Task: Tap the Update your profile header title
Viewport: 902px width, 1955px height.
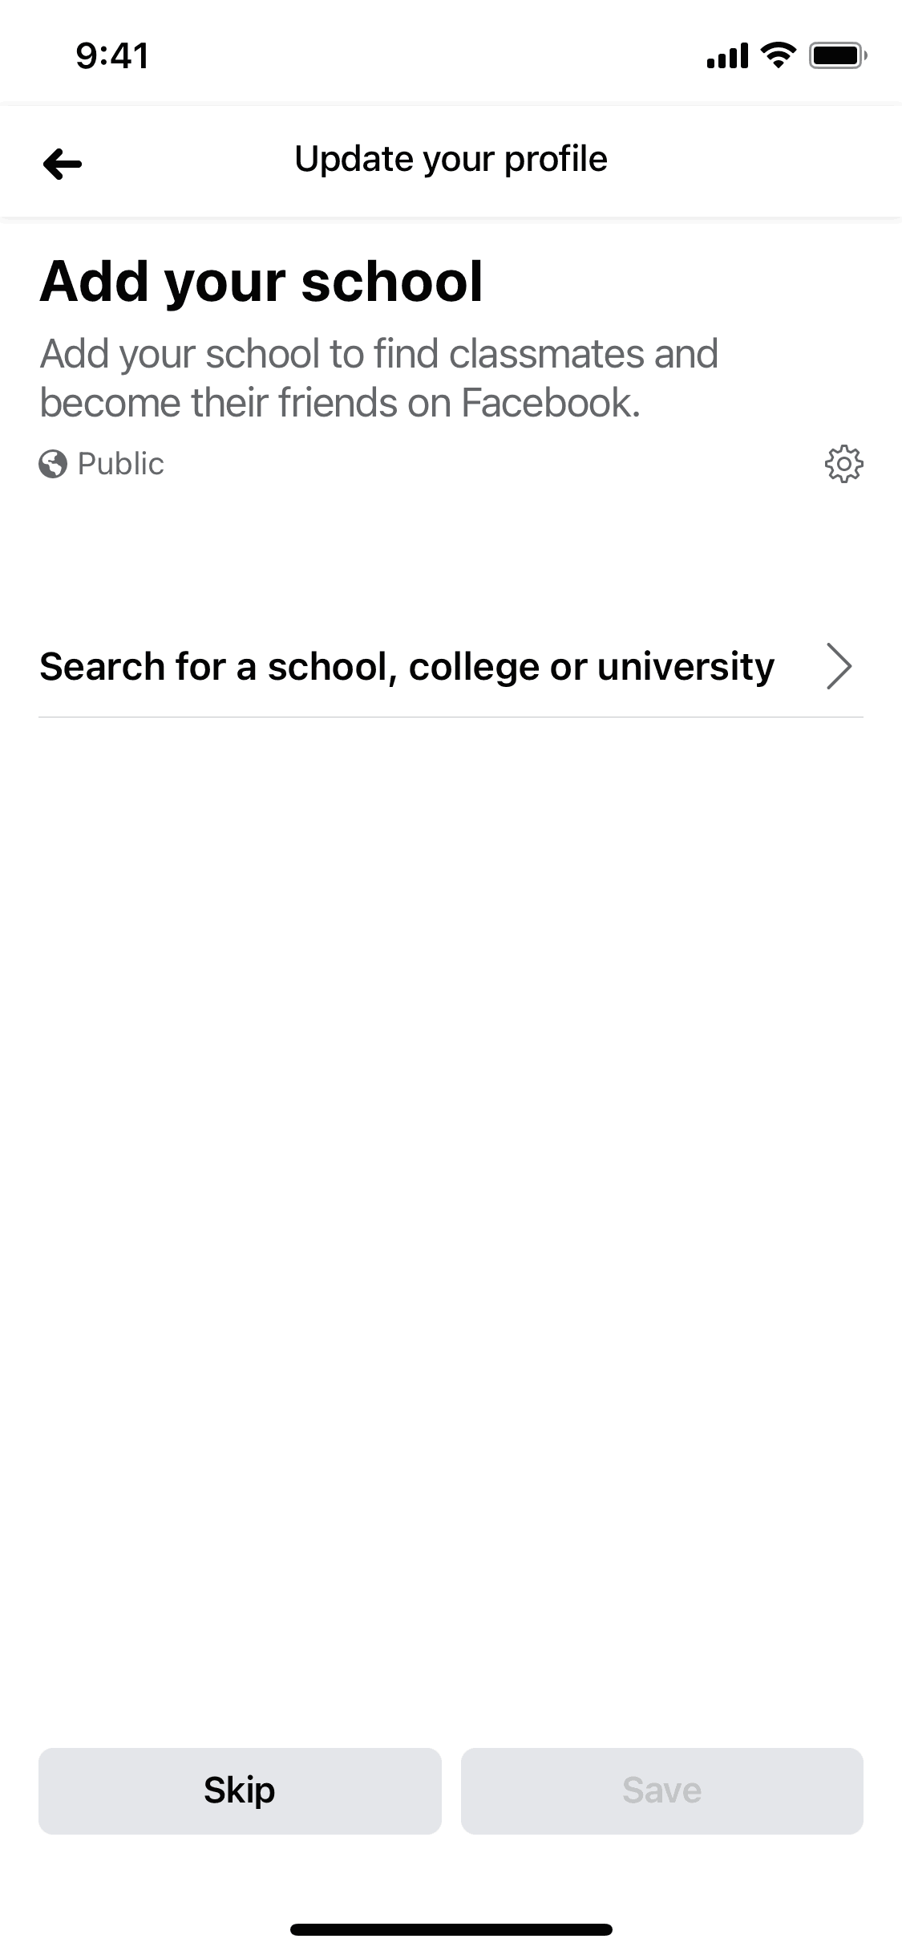Action: pos(451,159)
